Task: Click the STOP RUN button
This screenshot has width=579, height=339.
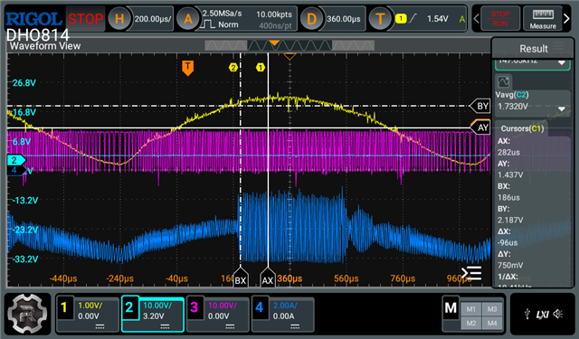Action: pos(500,18)
